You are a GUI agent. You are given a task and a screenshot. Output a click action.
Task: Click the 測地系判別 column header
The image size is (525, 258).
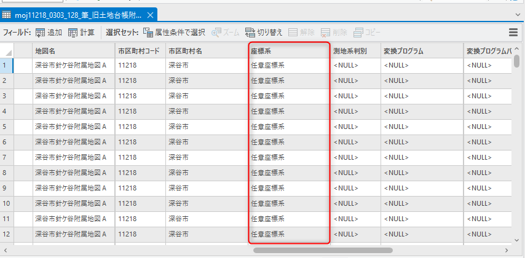click(355, 50)
